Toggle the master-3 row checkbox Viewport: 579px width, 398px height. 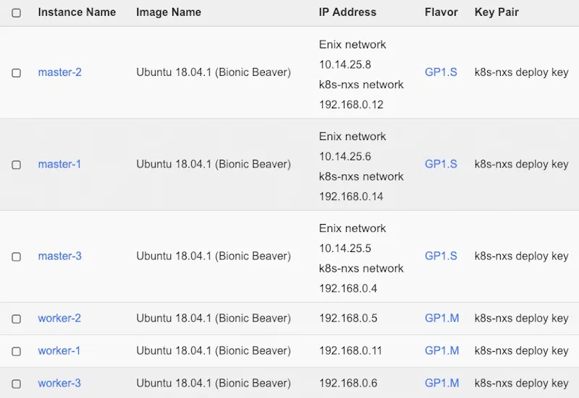16,256
